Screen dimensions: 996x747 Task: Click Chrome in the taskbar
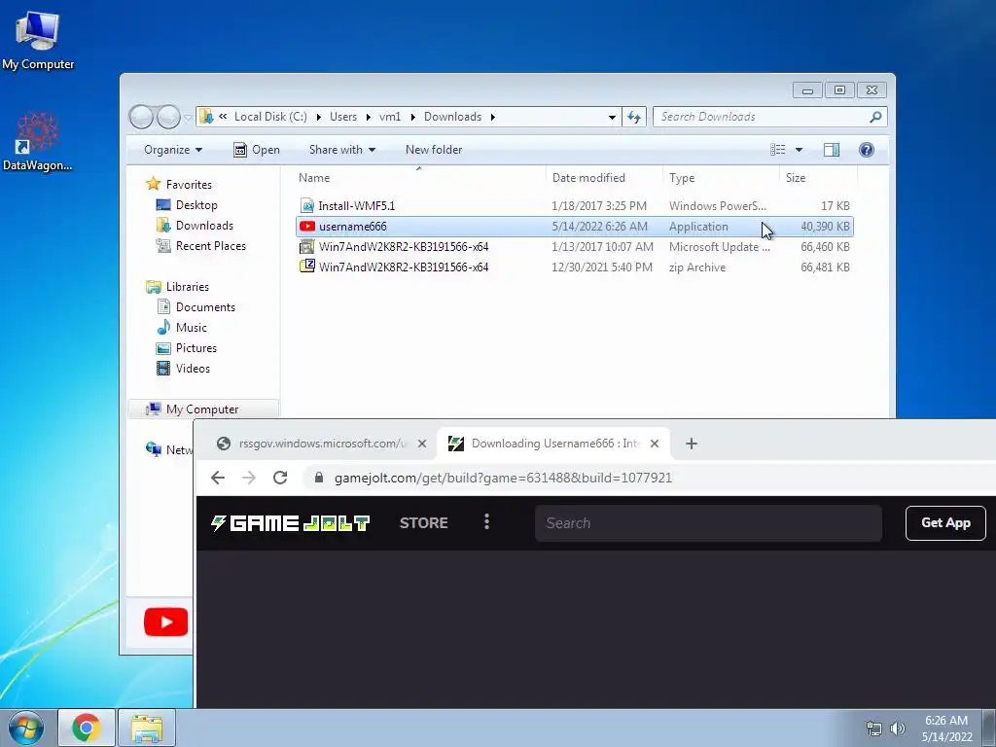click(x=87, y=728)
